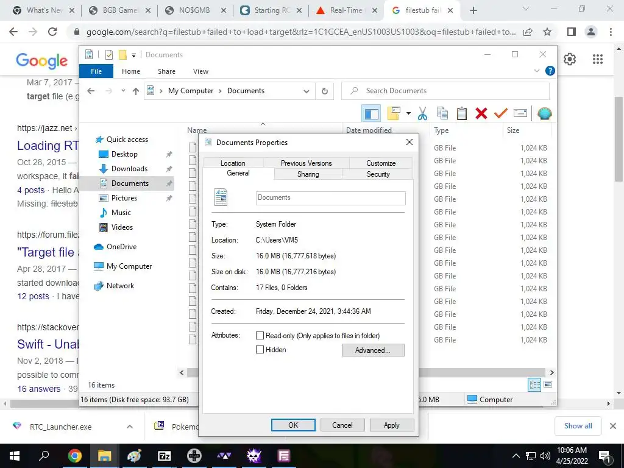624x468 pixels.
Task: Select Network in the navigation pane
Action: pyautogui.click(x=120, y=286)
